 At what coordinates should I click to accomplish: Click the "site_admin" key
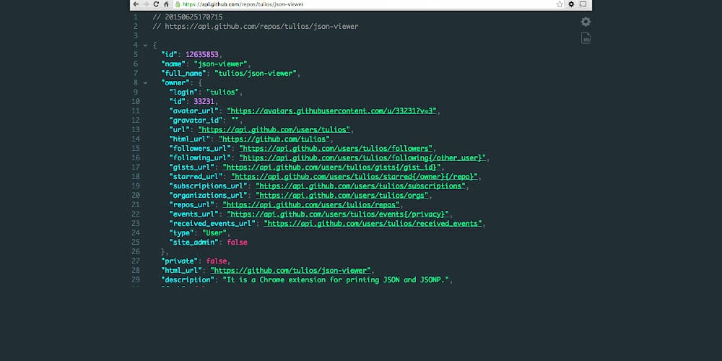click(193, 242)
